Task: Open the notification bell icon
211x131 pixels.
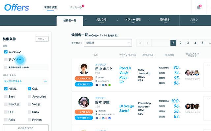Action: point(198,7)
